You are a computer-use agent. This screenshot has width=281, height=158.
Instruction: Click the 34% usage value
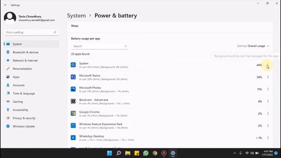pyautogui.click(x=259, y=77)
